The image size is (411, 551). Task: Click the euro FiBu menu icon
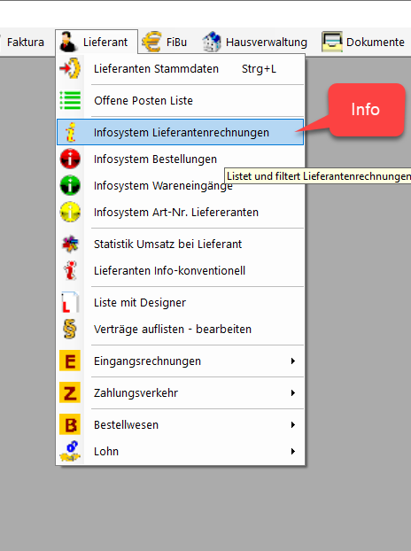pos(151,42)
